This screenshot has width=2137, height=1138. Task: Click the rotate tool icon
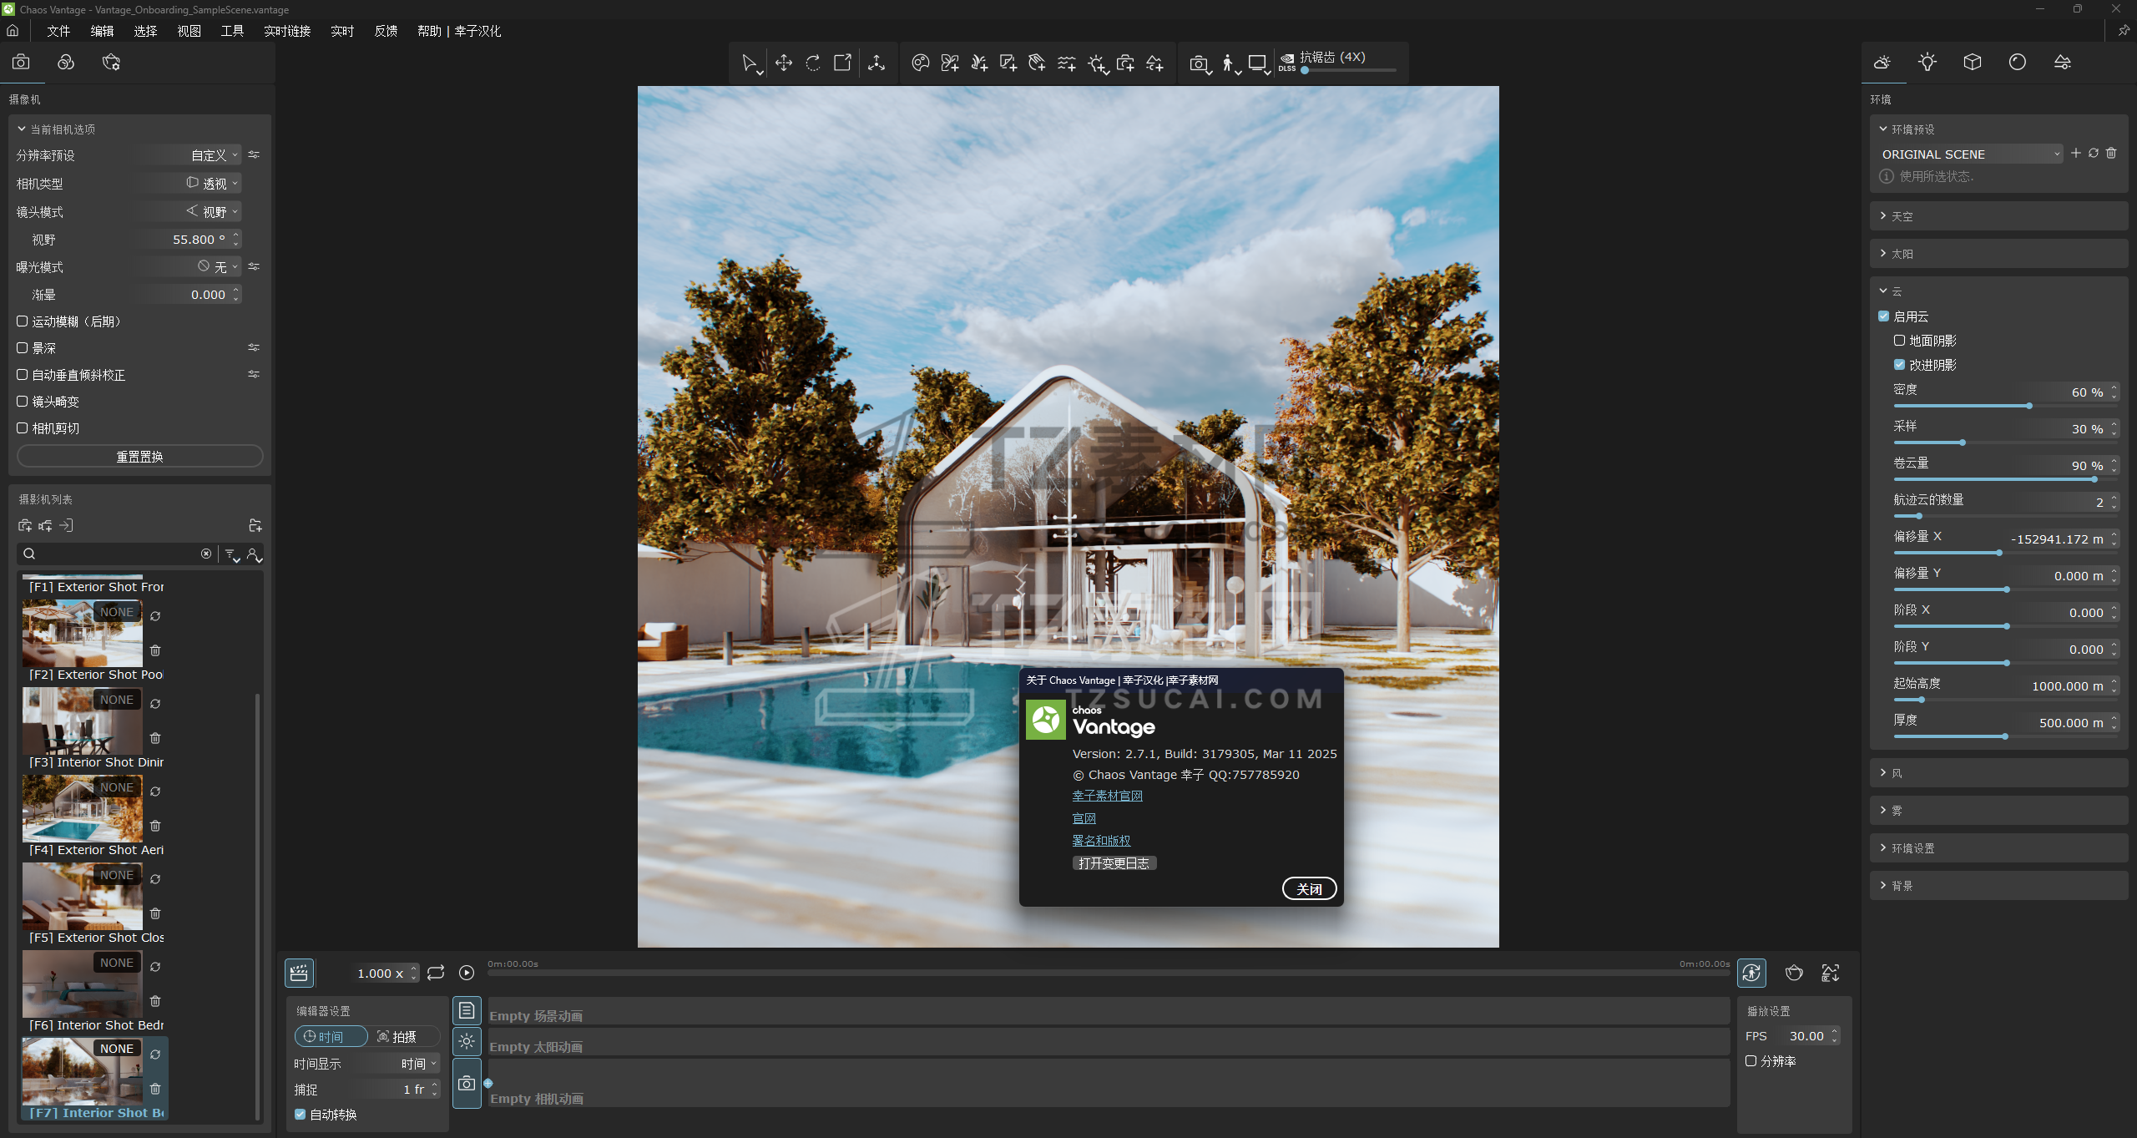click(812, 63)
